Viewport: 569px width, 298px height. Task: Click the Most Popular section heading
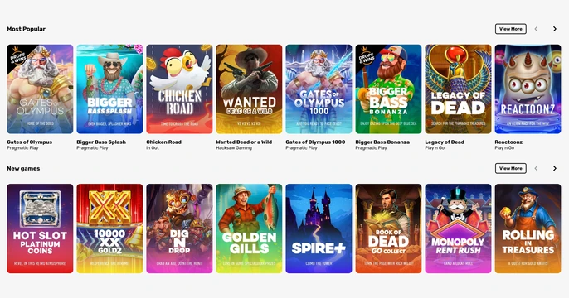tap(27, 29)
